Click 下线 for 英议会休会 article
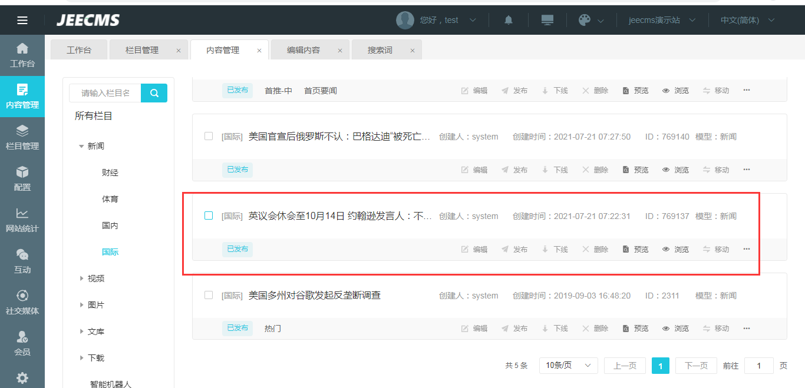Image resolution: width=805 pixels, height=388 pixels. pos(555,250)
